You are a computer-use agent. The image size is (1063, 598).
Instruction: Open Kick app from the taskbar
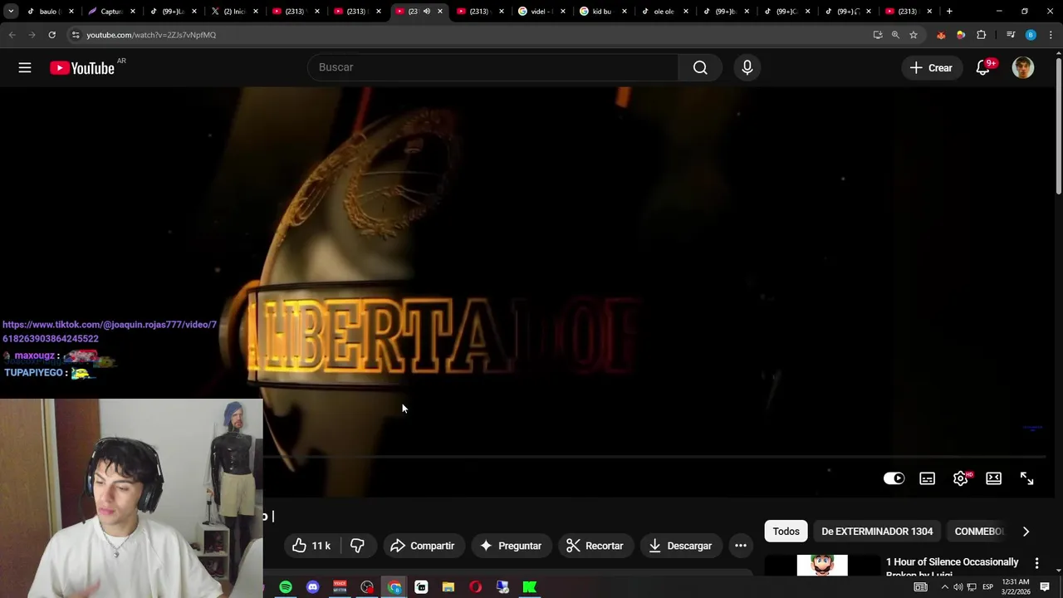point(529,587)
